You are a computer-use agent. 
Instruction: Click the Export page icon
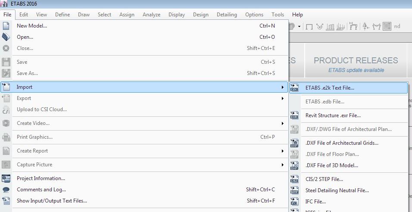(x=6, y=98)
